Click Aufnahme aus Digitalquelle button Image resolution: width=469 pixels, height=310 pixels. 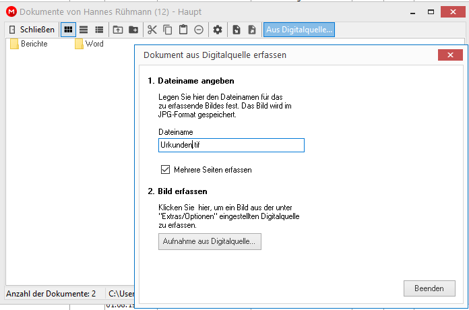tap(210, 241)
